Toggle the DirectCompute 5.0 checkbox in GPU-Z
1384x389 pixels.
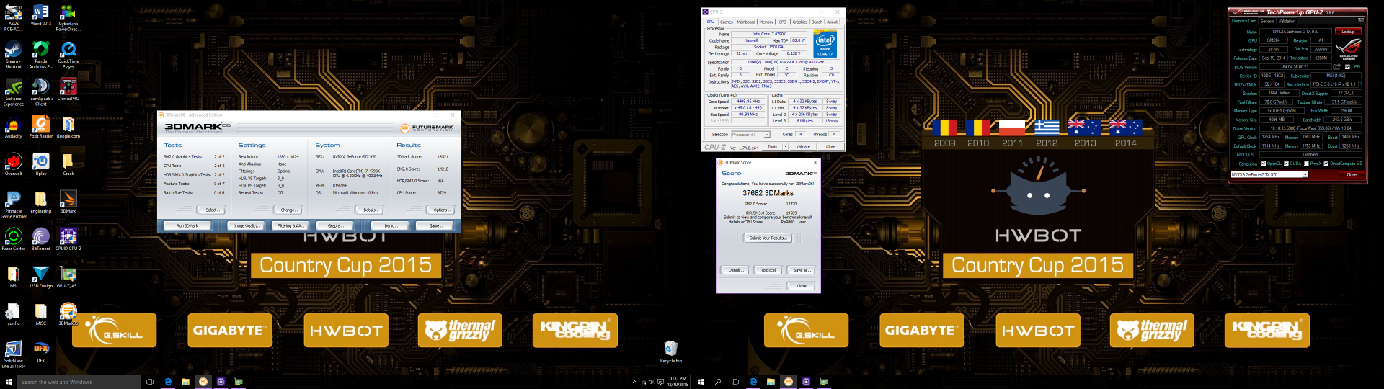pyautogui.click(x=1326, y=164)
